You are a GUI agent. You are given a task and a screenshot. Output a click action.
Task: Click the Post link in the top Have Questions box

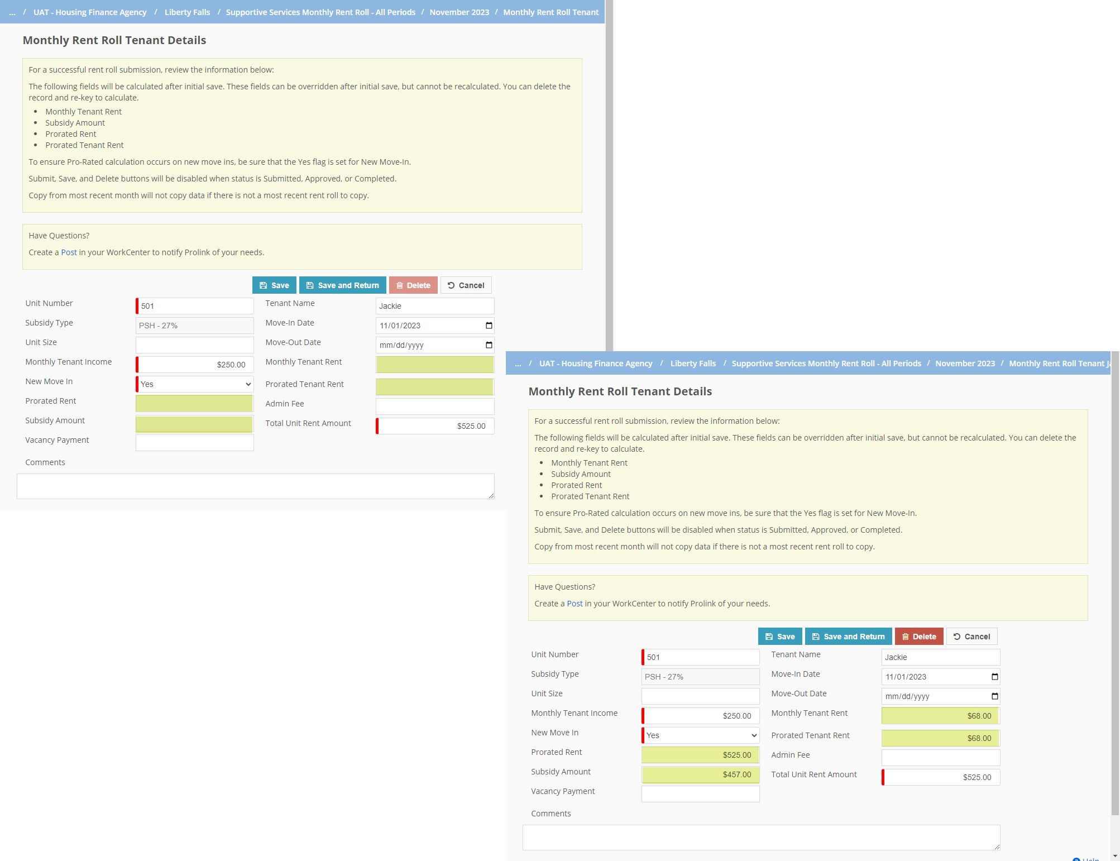coord(69,252)
